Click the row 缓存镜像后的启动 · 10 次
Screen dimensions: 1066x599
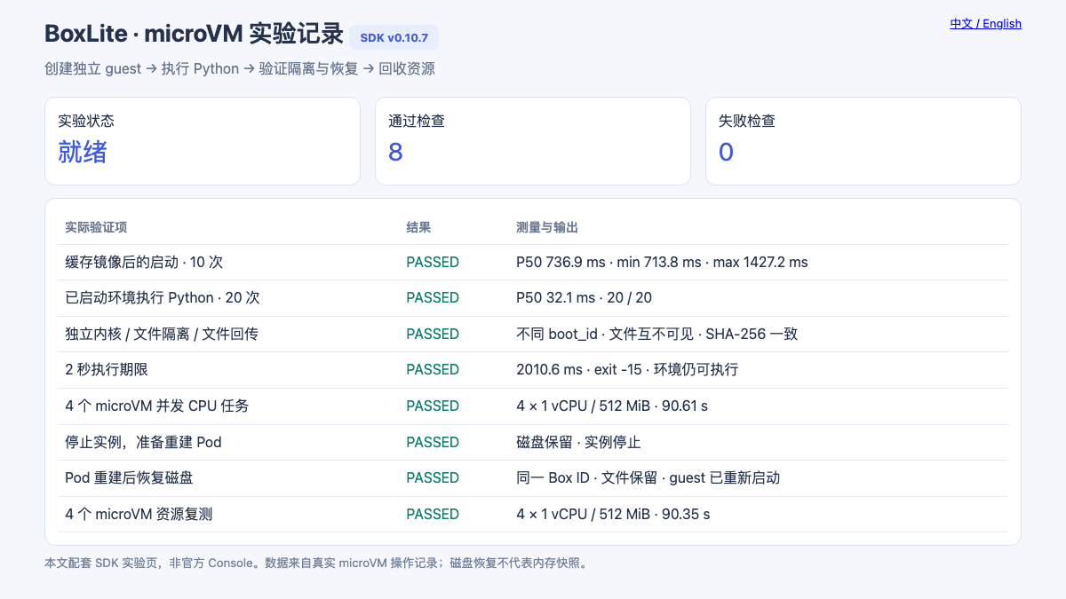coord(533,262)
